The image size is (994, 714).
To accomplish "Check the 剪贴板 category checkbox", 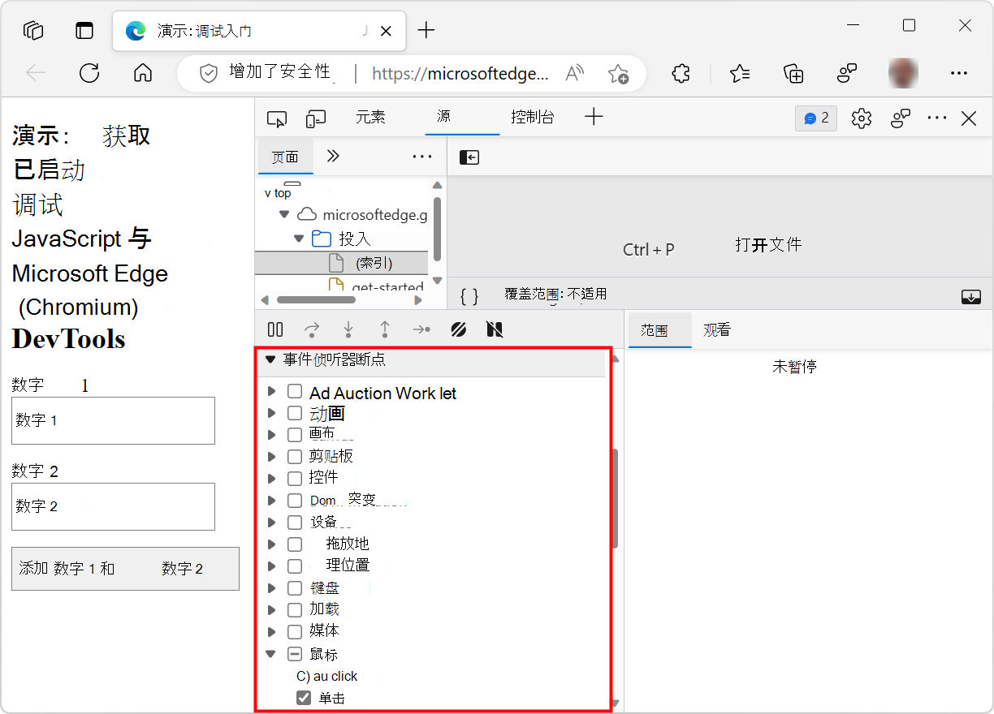I will [295, 456].
